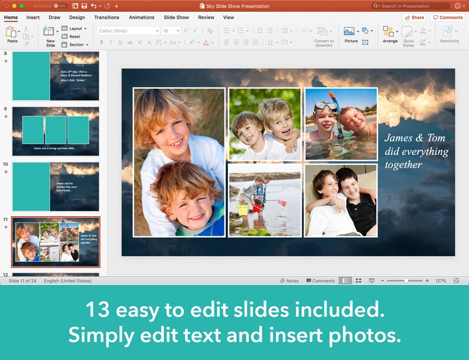
Task: Click the Share button
Action: (414, 18)
